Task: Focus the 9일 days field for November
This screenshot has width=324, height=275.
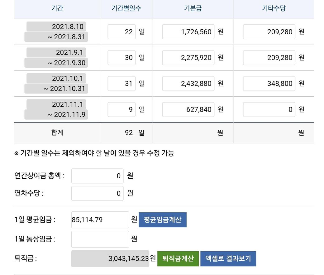Action: (121, 109)
